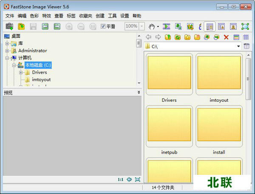
Task: Open the 查看 menu
Action: tap(59, 16)
